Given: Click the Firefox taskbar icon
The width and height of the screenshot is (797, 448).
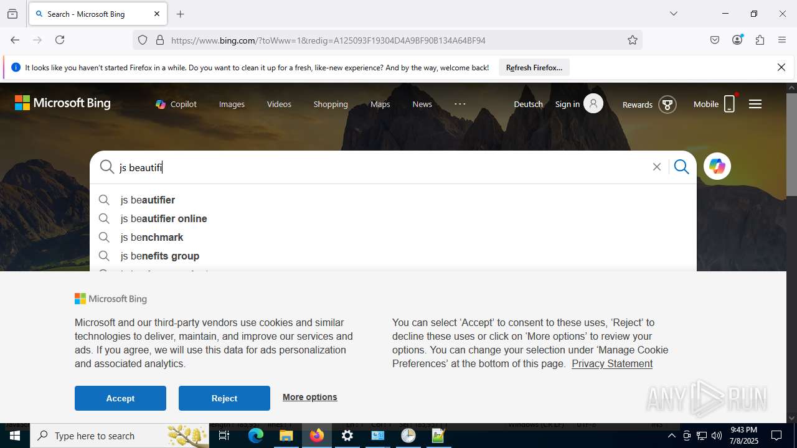Looking at the screenshot, I should pyautogui.click(x=317, y=436).
